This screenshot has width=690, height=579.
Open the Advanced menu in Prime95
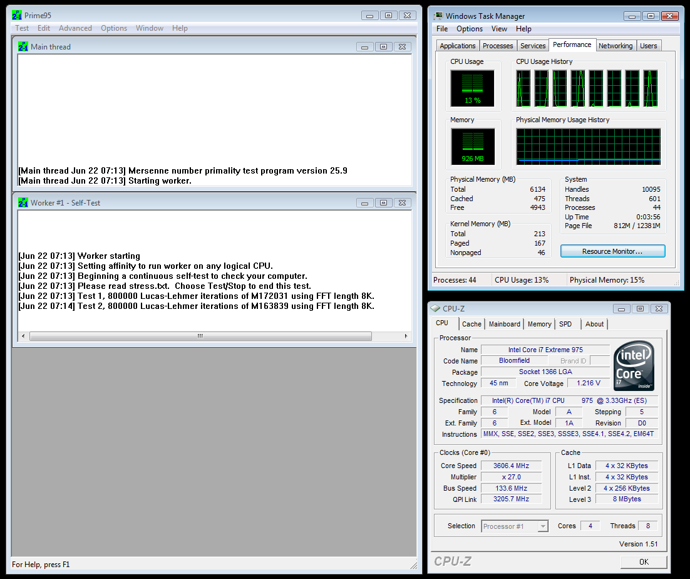(x=75, y=28)
